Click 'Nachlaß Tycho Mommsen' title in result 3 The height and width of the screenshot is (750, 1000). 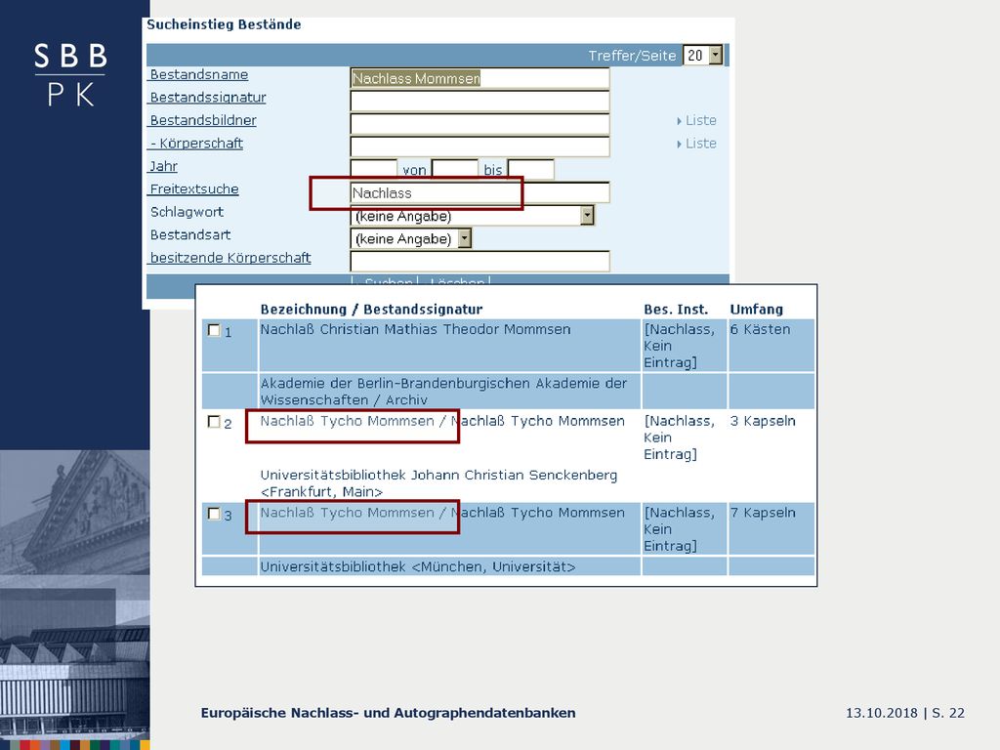point(347,513)
